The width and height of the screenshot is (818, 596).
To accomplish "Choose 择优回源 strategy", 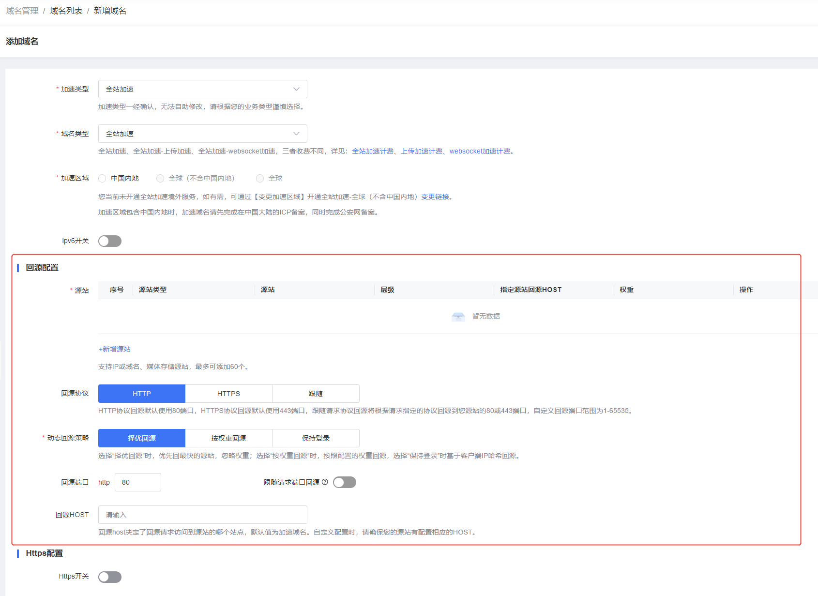I will coord(142,438).
